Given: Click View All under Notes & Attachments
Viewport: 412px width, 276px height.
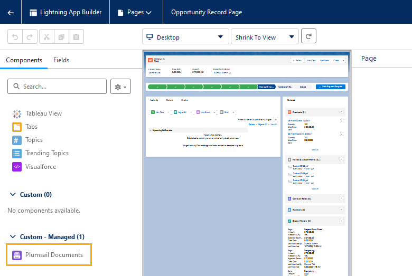Looking at the screenshot, I should coord(315,188).
